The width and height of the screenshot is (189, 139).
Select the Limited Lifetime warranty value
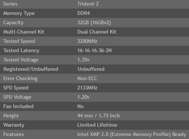(97, 125)
